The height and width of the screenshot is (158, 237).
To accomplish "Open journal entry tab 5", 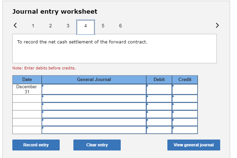I will [103, 26].
